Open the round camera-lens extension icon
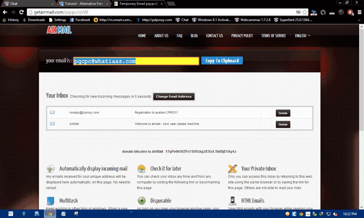 coord(341,12)
